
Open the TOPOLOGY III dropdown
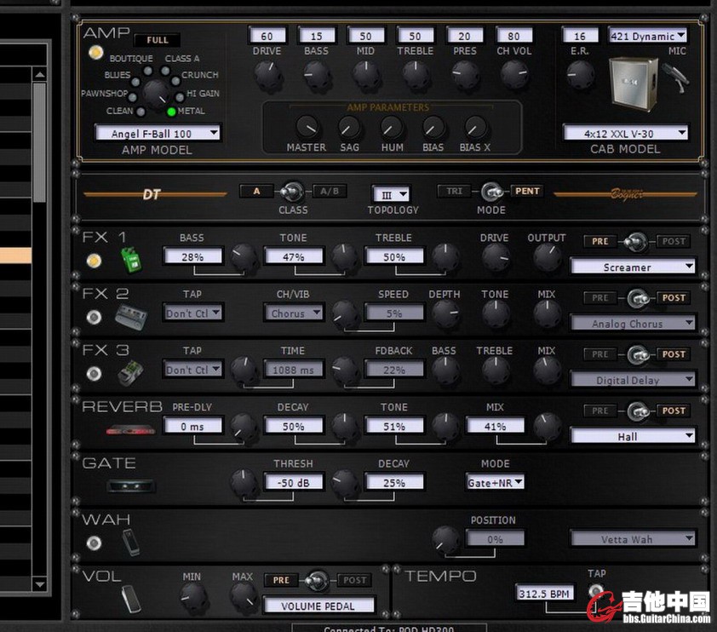pos(391,195)
